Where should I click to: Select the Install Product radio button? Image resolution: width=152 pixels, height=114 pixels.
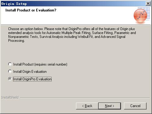(x=10, y=64)
